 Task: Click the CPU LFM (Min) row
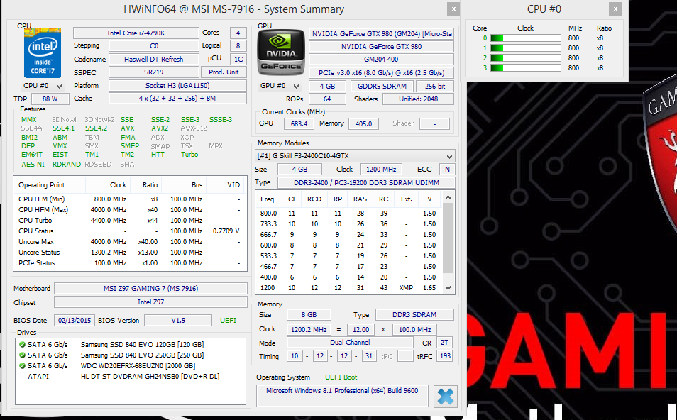tap(130, 199)
